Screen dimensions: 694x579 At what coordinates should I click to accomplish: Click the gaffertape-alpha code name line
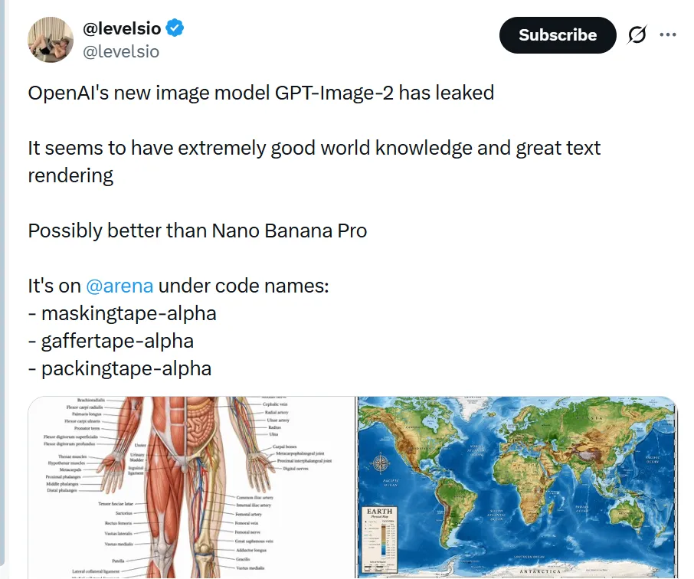[110, 341]
